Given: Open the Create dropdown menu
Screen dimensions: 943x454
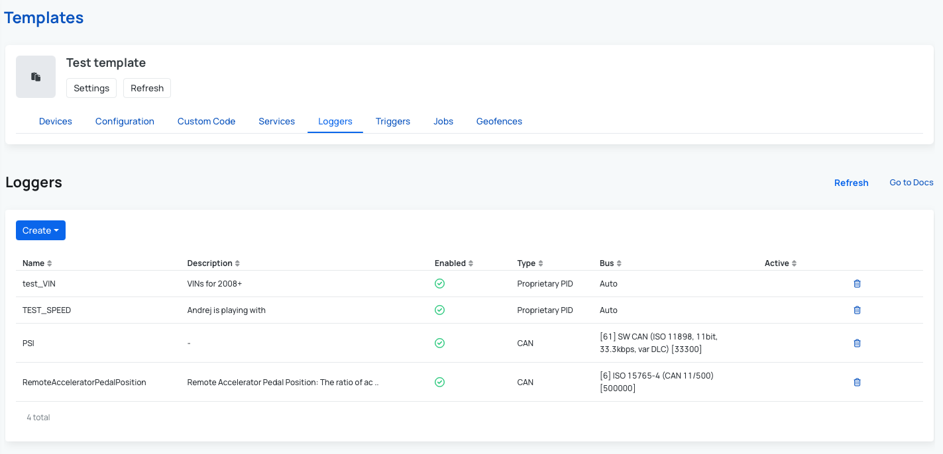Looking at the screenshot, I should click(x=40, y=230).
